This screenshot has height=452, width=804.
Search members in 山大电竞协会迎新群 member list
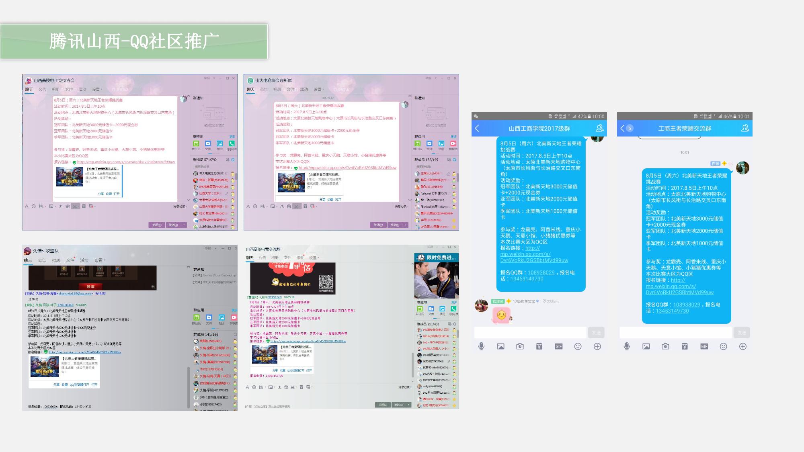click(x=455, y=160)
